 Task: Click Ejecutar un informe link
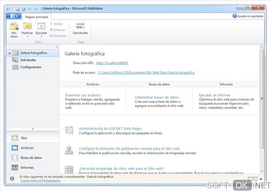coord(214,95)
